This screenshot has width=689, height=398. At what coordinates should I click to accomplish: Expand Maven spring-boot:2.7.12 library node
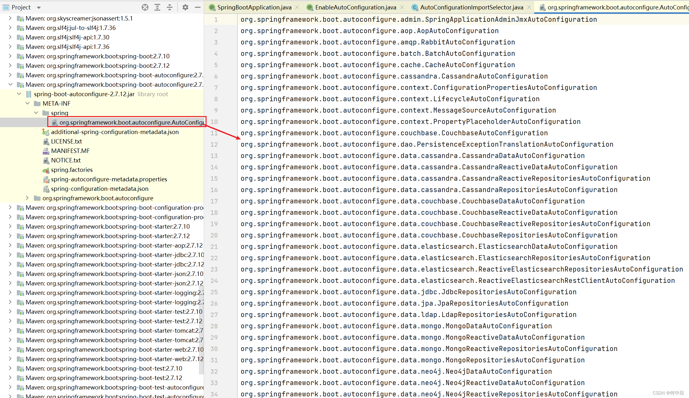click(10, 66)
